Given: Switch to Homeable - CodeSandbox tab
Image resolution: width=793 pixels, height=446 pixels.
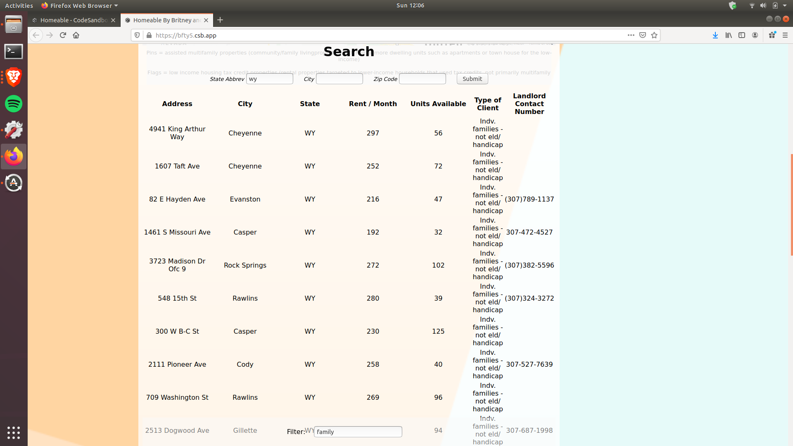Looking at the screenshot, I should tap(74, 20).
